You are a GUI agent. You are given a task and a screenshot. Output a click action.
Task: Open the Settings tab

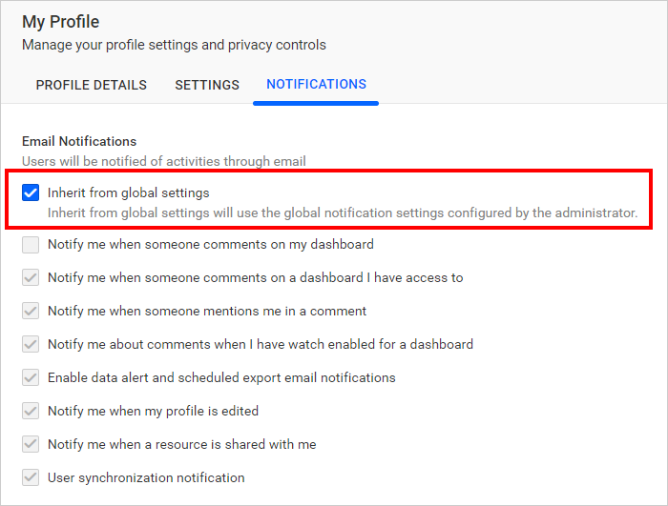[207, 85]
